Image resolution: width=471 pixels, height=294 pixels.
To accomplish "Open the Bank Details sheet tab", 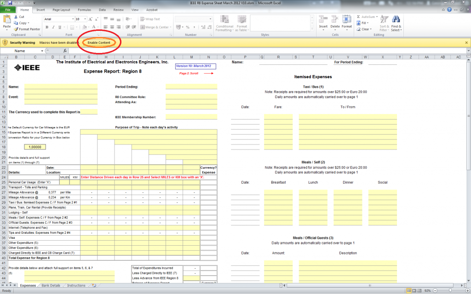I will [x=50, y=285].
